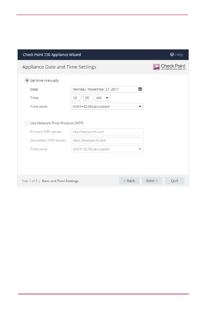Click the minutes field showing 29
The width and height of the screenshot is (206, 309).
click(x=88, y=98)
